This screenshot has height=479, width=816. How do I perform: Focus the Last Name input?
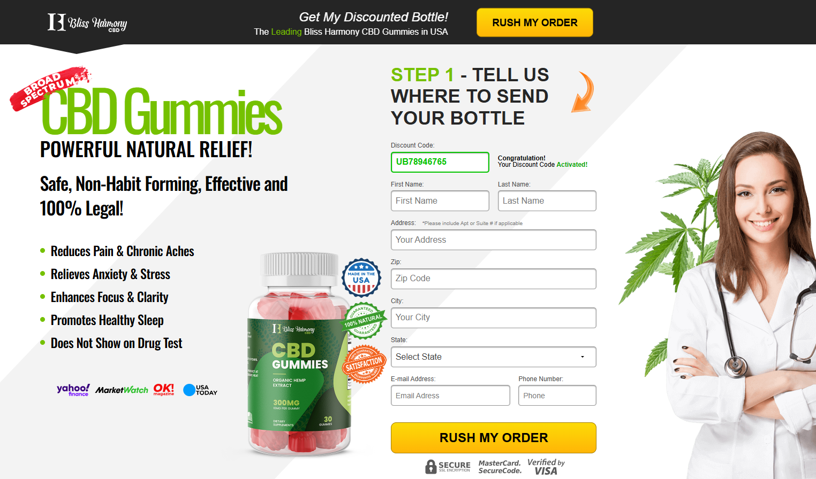(547, 201)
